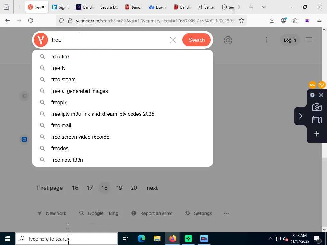Click the shield tracking protection icon
Screen dimensions: 327x245
pos(61,20)
